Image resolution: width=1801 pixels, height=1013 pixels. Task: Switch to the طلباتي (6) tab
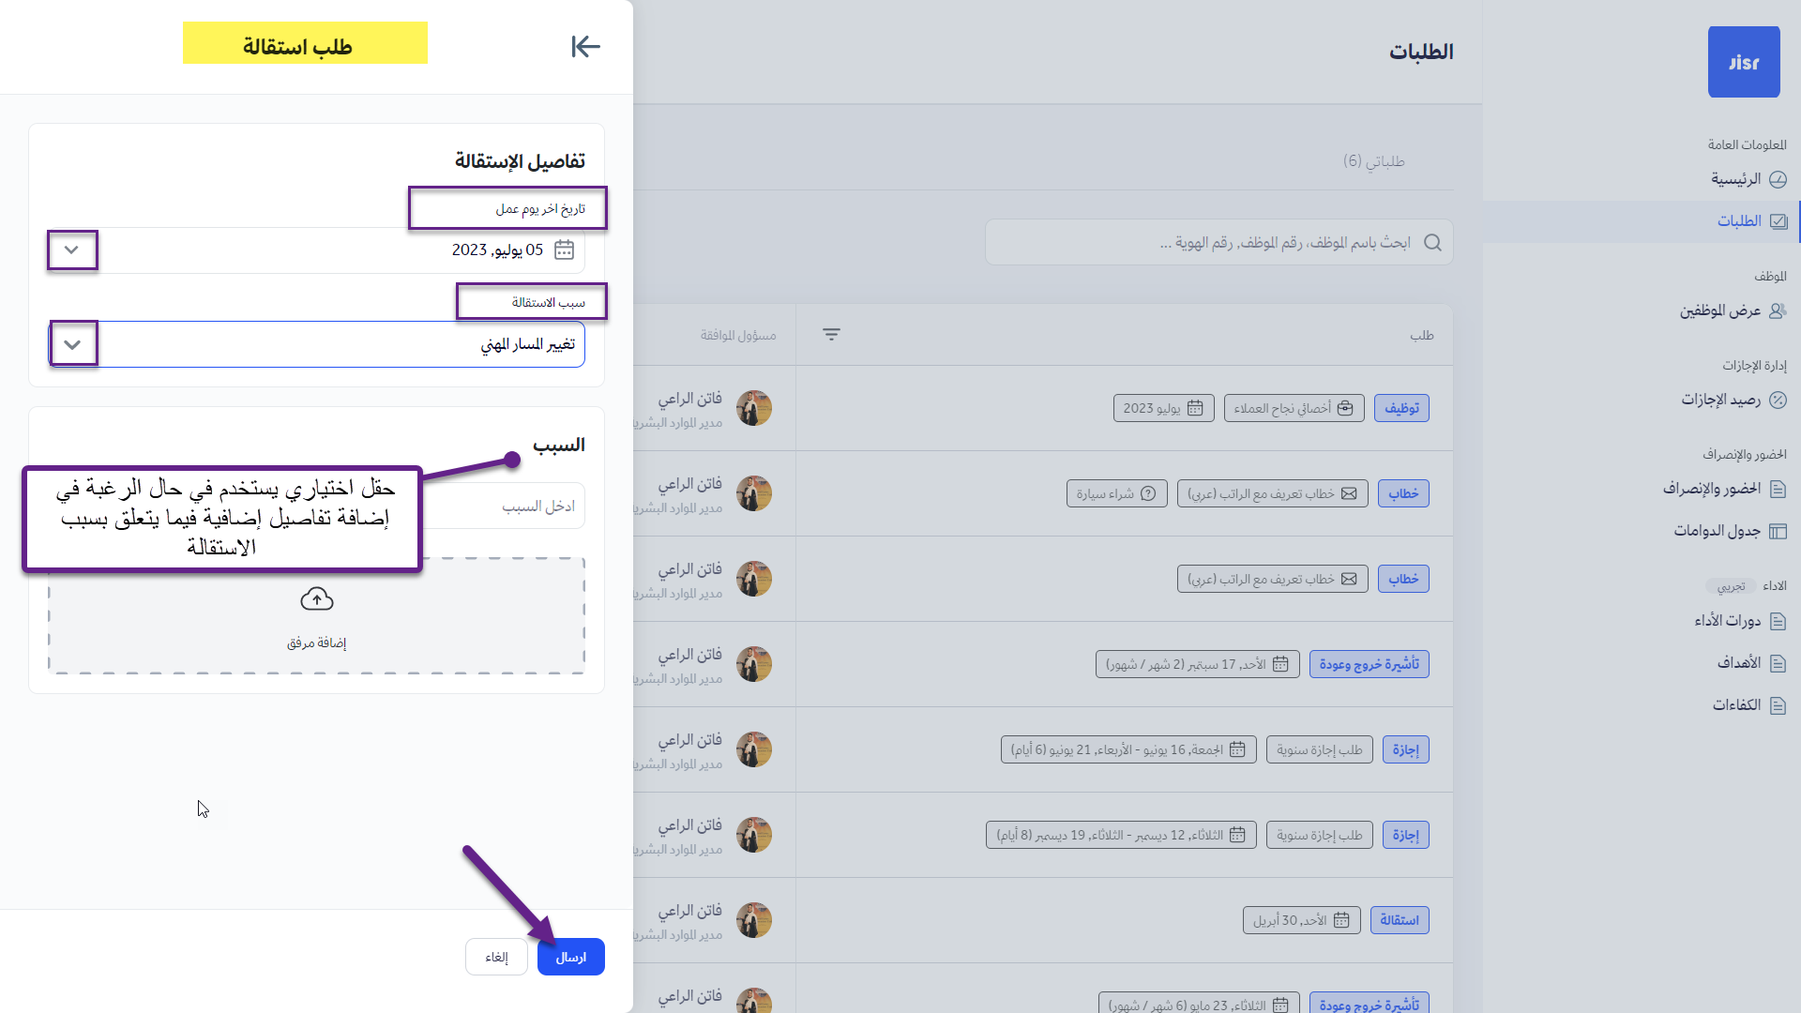pos(1373,161)
